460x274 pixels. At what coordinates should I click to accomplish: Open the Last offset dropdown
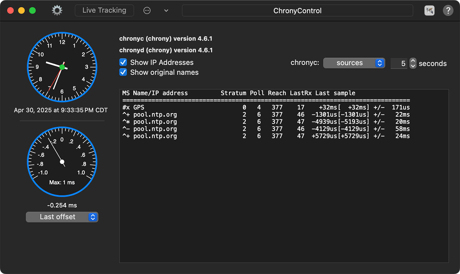click(x=62, y=217)
